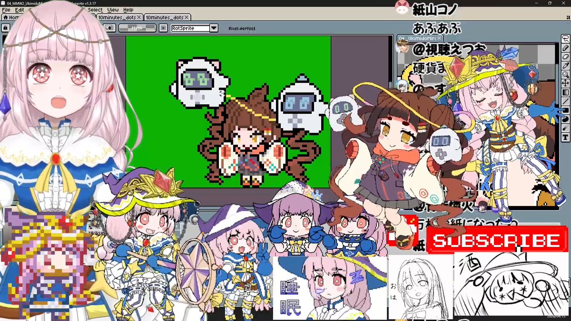
Task: Switch to the Home tab
Action: pyautogui.click(x=10, y=17)
